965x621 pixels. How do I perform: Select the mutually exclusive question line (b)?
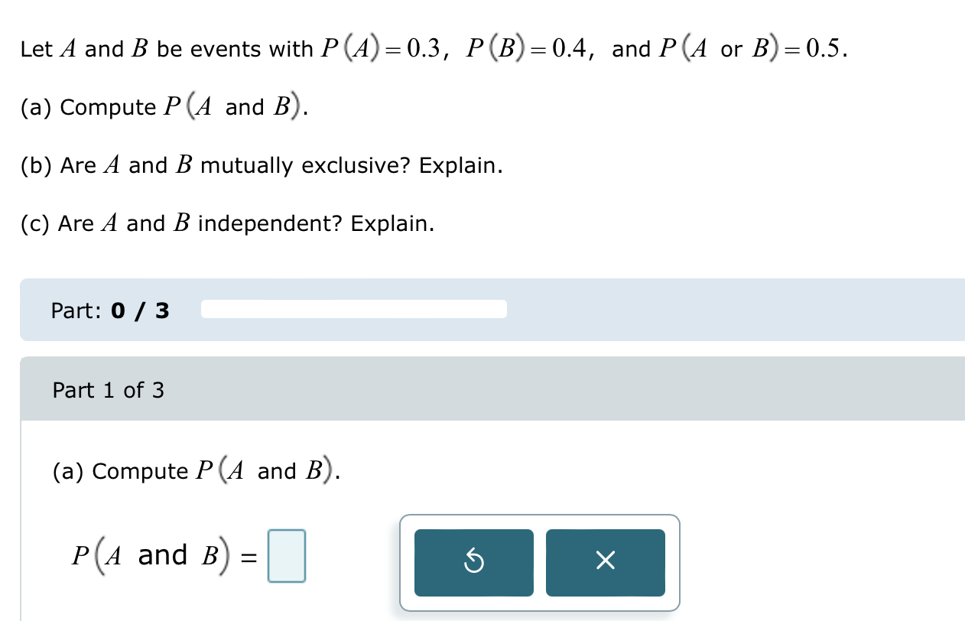(x=262, y=165)
